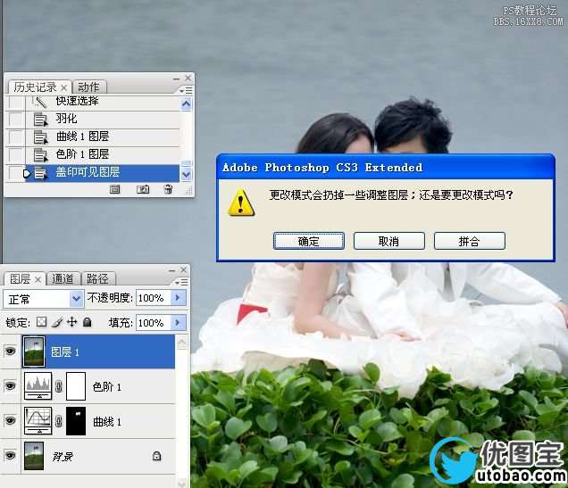Screen dimensions: 568x488
Task: Click the delete current state trash icon
Action: pos(168,189)
